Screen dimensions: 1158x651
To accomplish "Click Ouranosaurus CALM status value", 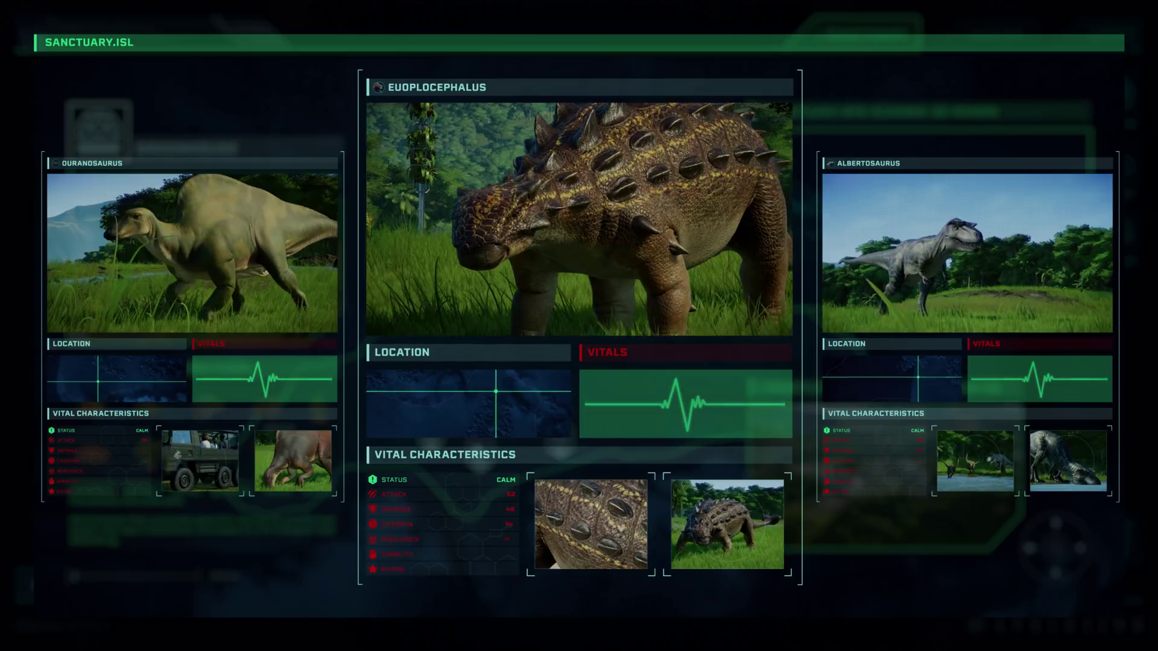I will [142, 430].
